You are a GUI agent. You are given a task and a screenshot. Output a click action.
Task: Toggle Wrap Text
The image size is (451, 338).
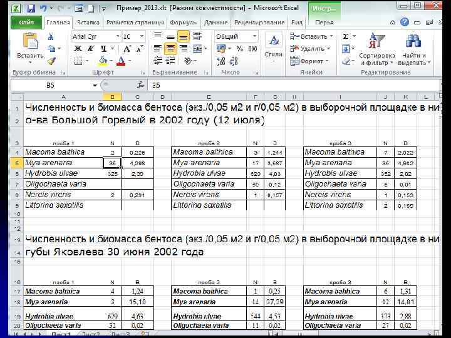point(197,36)
